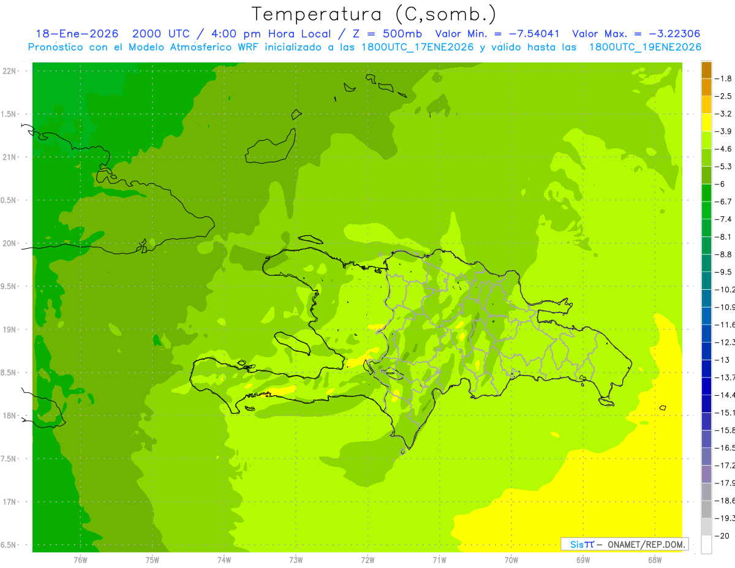Click the "70W" longitude axis label
This screenshot has width=735, height=568.
coord(511,559)
